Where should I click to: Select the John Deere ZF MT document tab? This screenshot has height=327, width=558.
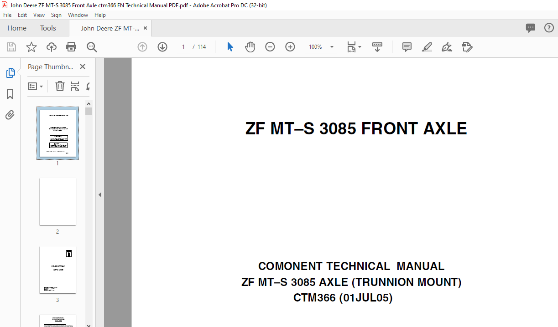pyautogui.click(x=110, y=28)
